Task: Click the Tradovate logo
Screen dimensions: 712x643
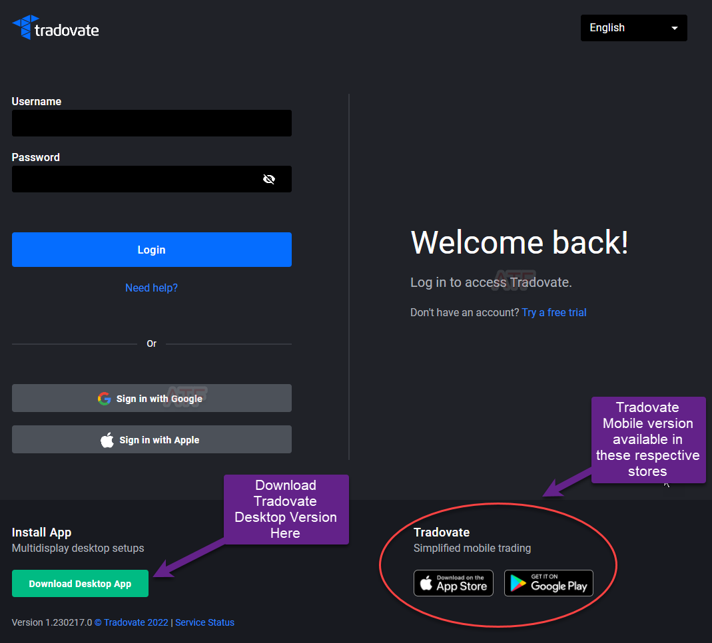Action: tap(55, 28)
